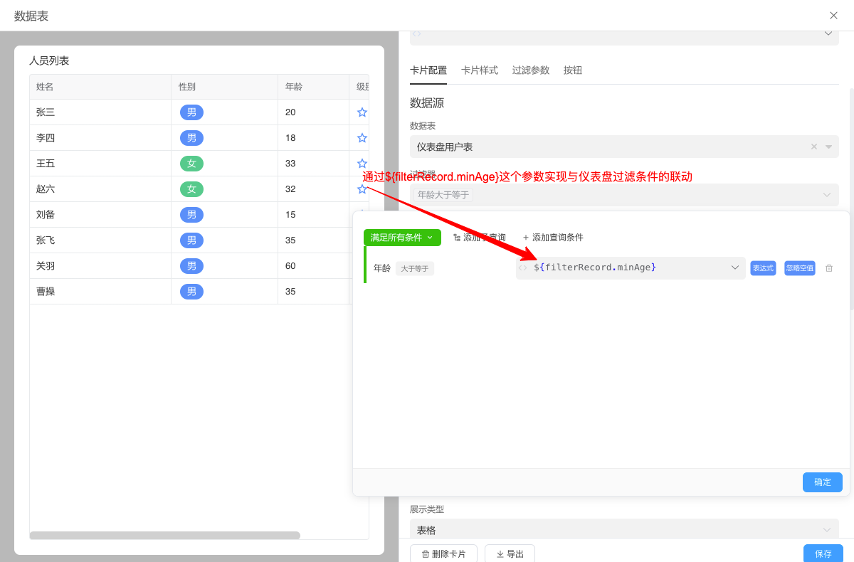Switch to the 过滤参数 tab
Image resolution: width=854 pixels, height=562 pixels.
[530, 70]
